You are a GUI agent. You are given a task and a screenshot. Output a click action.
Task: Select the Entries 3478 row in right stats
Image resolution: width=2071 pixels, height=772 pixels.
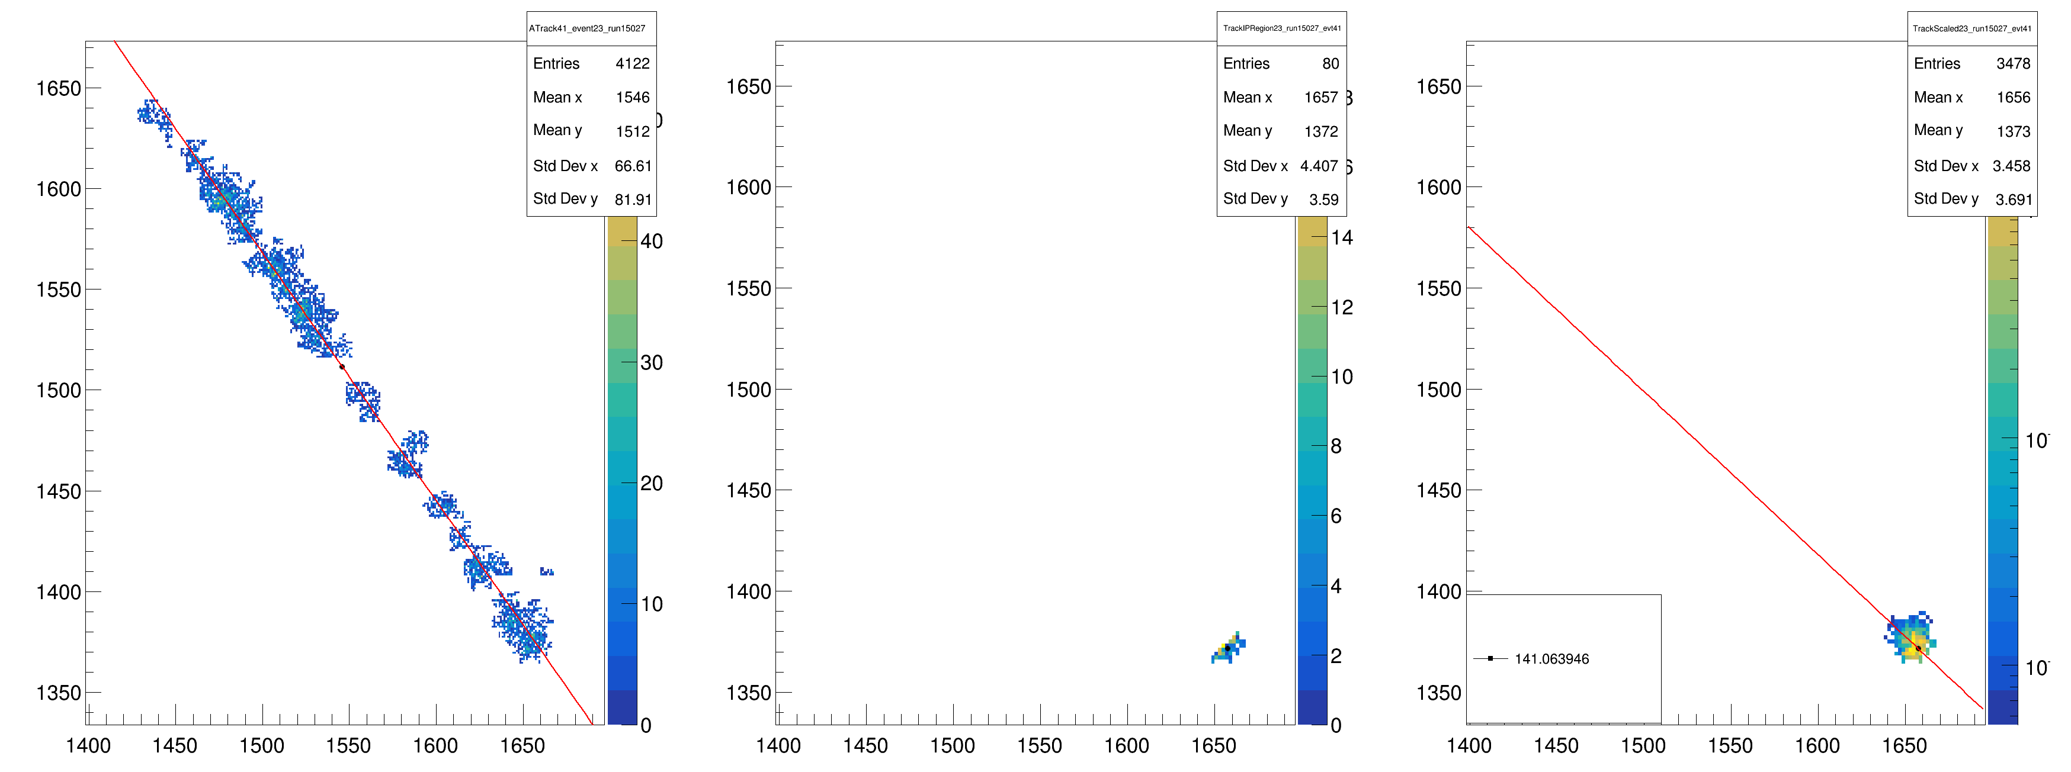click(1971, 63)
